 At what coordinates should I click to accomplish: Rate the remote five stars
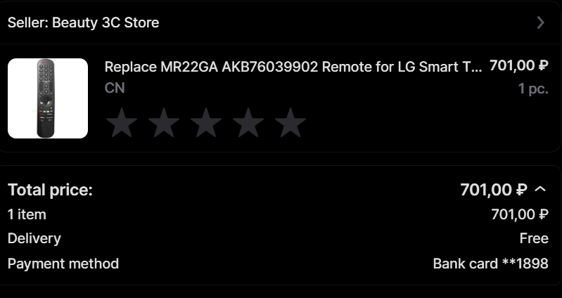[x=290, y=123]
